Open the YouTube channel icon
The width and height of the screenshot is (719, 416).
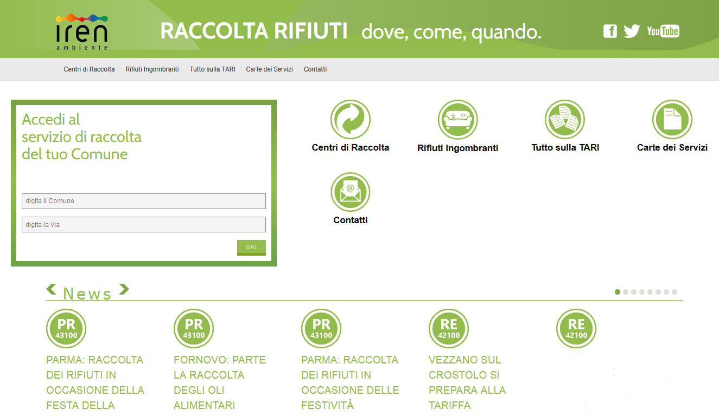click(x=663, y=31)
